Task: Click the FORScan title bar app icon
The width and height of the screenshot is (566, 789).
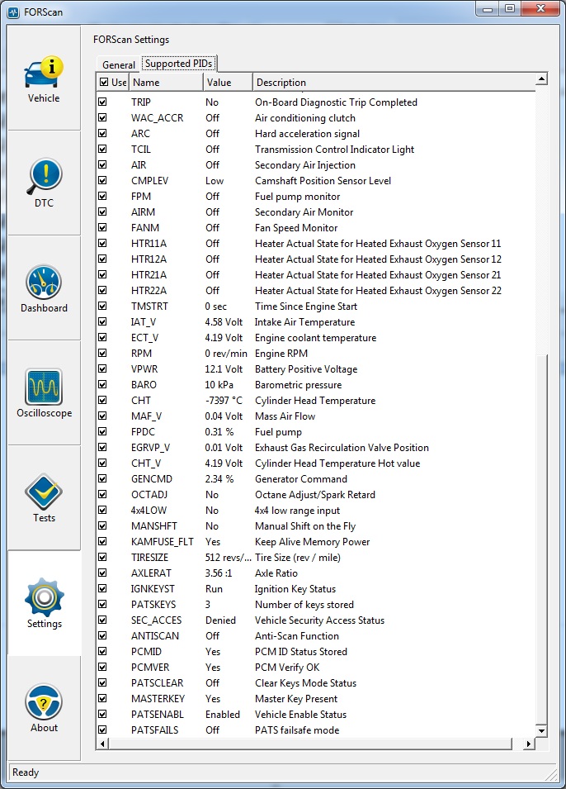Action: pyautogui.click(x=13, y=12)
